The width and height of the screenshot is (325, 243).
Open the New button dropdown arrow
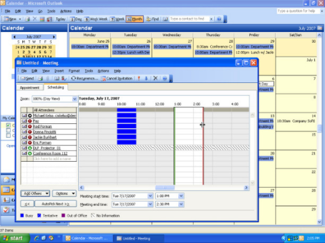pos(20,19)
